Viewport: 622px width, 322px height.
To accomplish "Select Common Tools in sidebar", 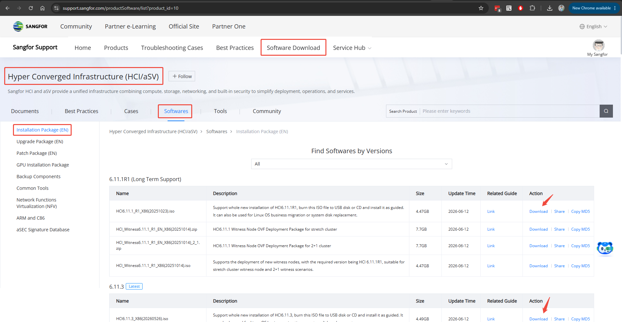I will pyautogui.click(x=32, y=188).
